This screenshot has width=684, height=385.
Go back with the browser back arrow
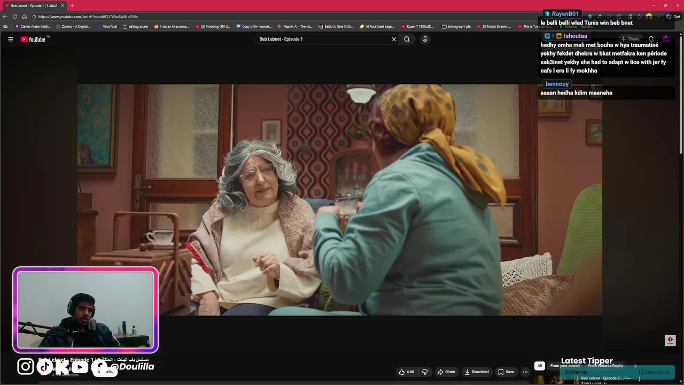[x=5, y=17]
